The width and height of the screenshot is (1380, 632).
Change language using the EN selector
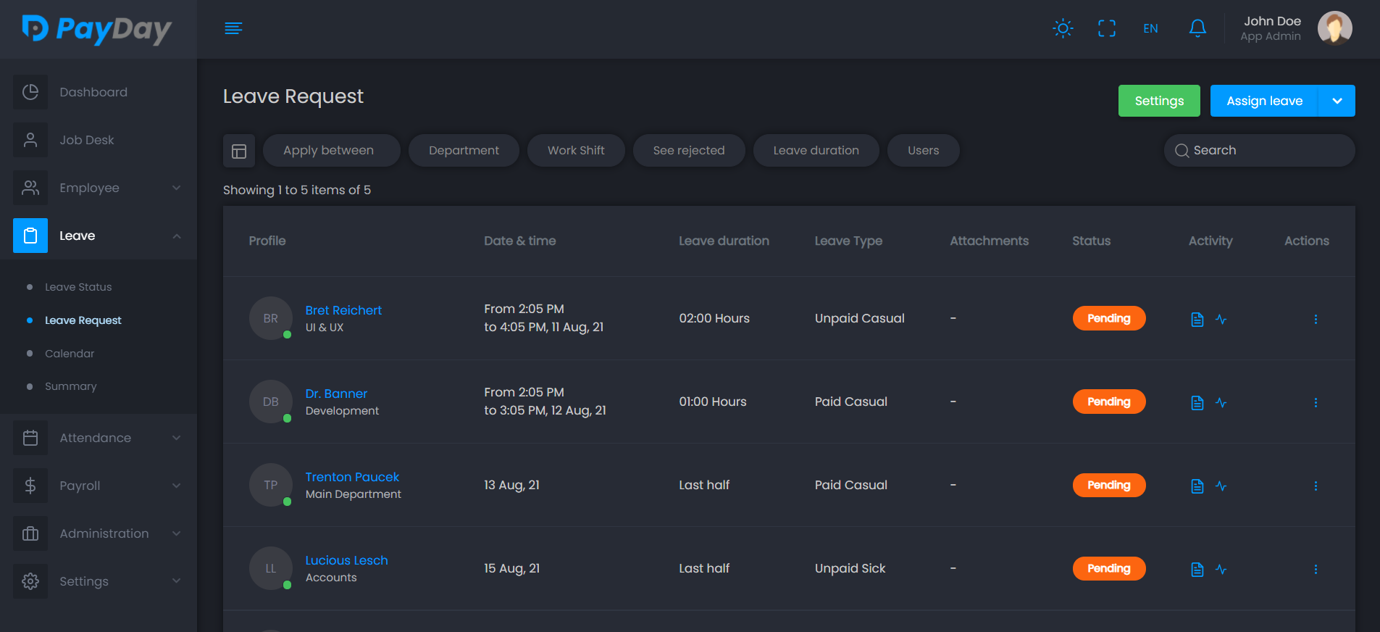(x=1150, y=28)
